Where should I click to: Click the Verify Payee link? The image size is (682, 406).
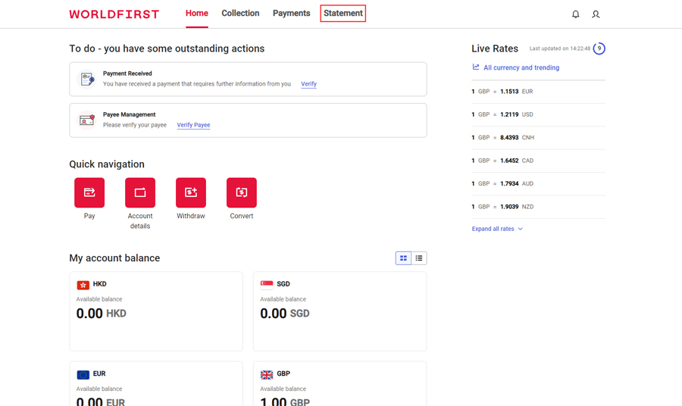(x=193, y=125)
